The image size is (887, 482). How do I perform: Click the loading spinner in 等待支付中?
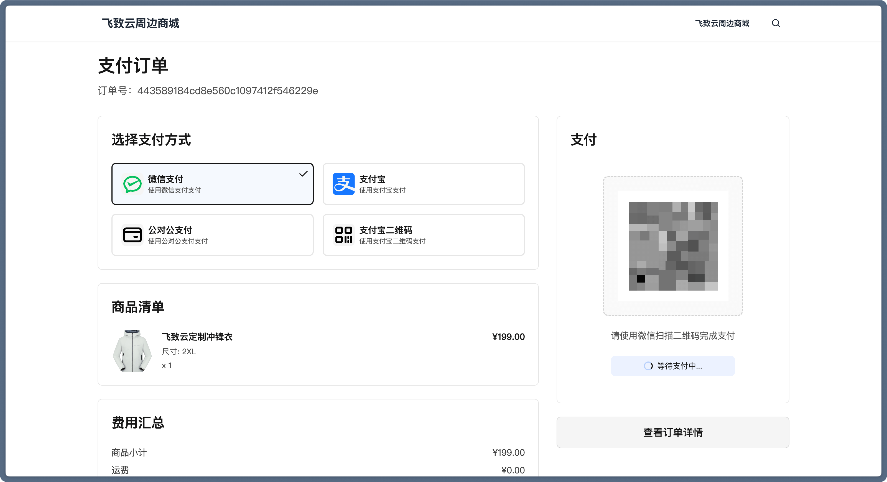coord(648,366)
